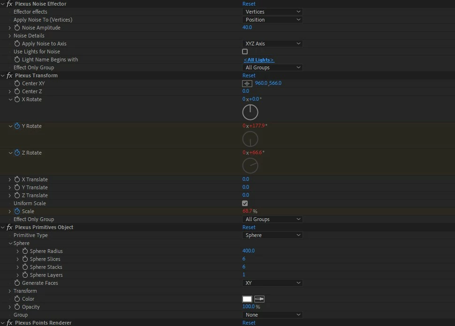The height and width of the screenshot is (326, 455).
Task: Toggle stopwatch for Generate Faces
Action: click(17, 283)
